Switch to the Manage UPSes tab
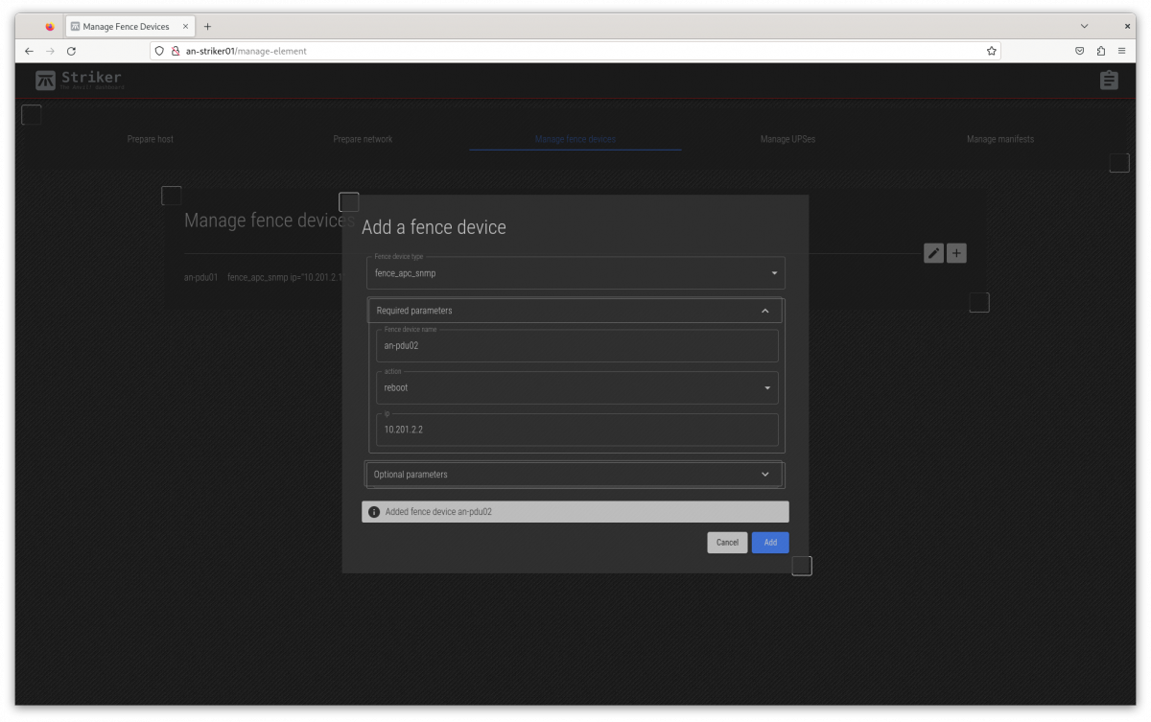Image resolution: width=1151 pixels, height=722 pixels. point(787,139)
